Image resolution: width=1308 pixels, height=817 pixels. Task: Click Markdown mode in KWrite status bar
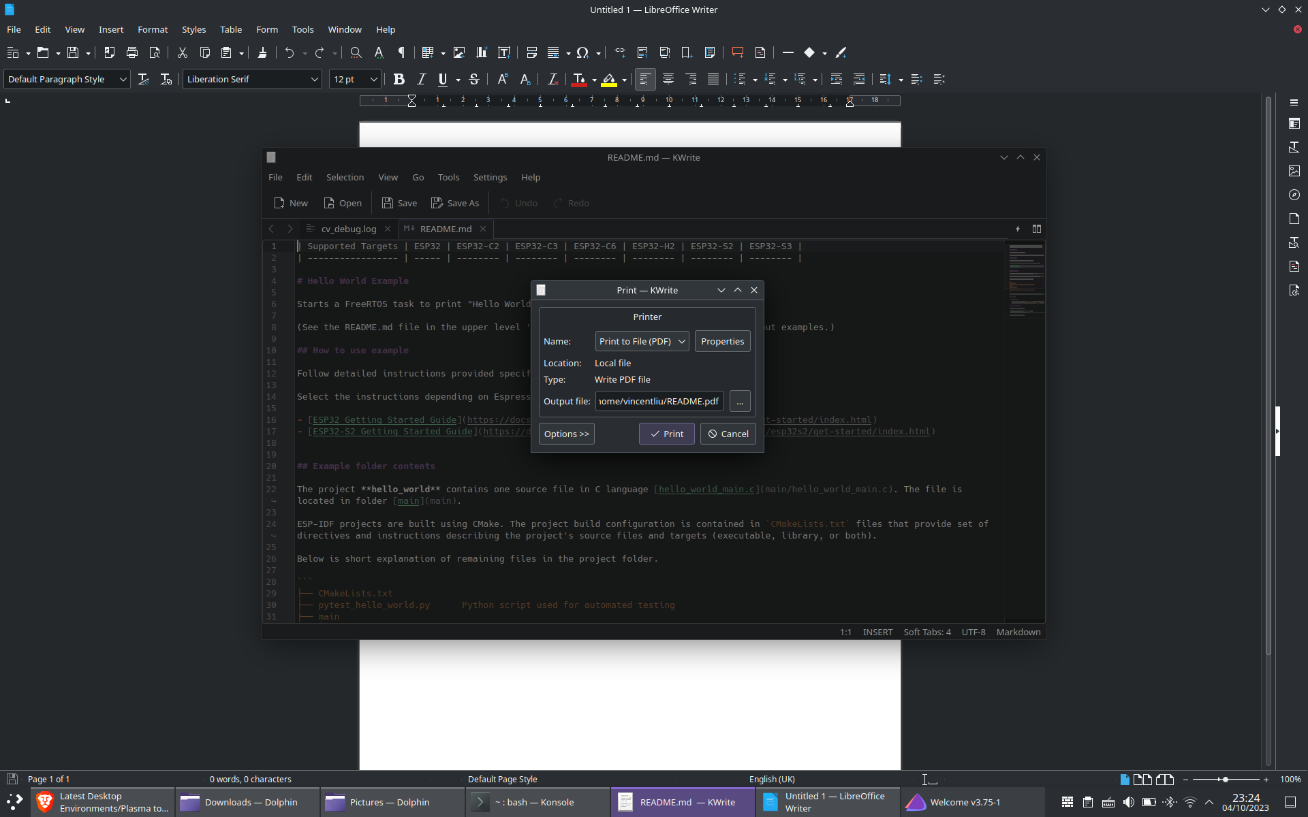point(1018,632)
